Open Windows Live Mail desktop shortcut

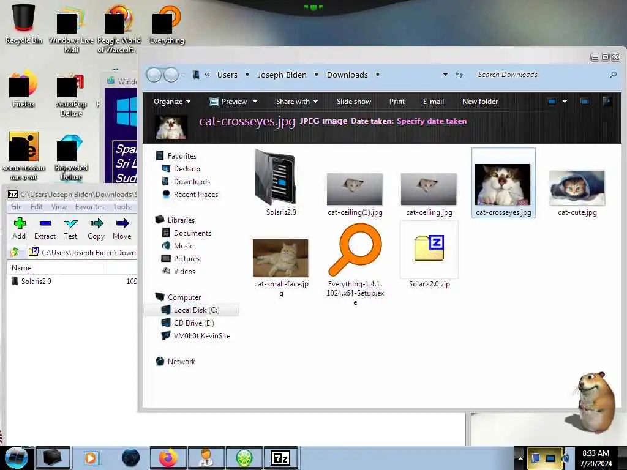(71, 28)
